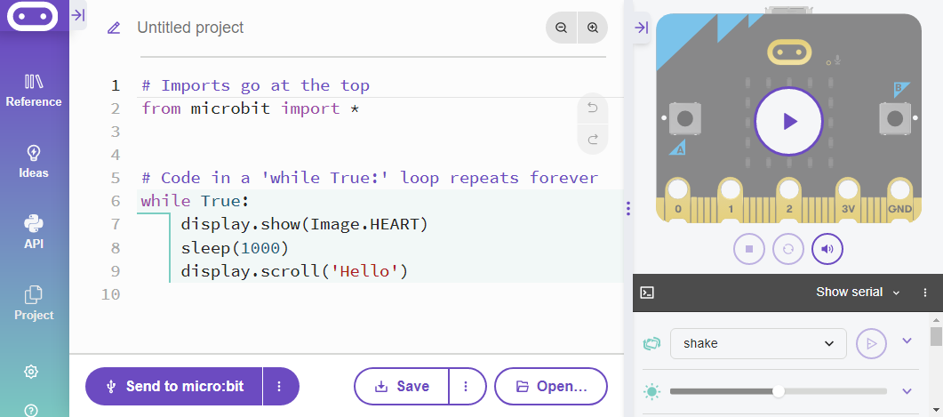Click the serial terminal icon
The width and height of the screenshot is (943, 417).
647,293
